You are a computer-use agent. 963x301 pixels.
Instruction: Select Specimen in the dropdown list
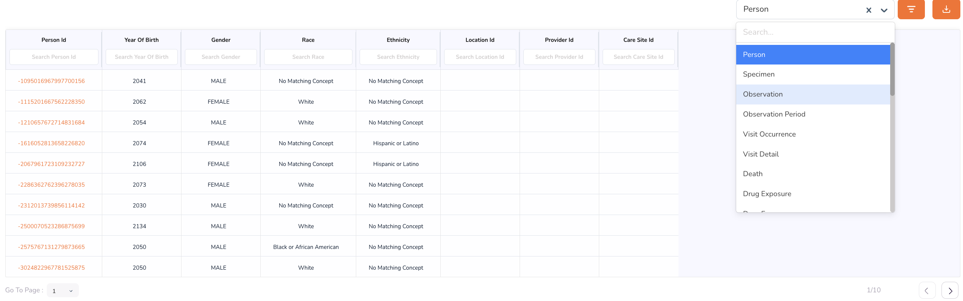(813, 74)
